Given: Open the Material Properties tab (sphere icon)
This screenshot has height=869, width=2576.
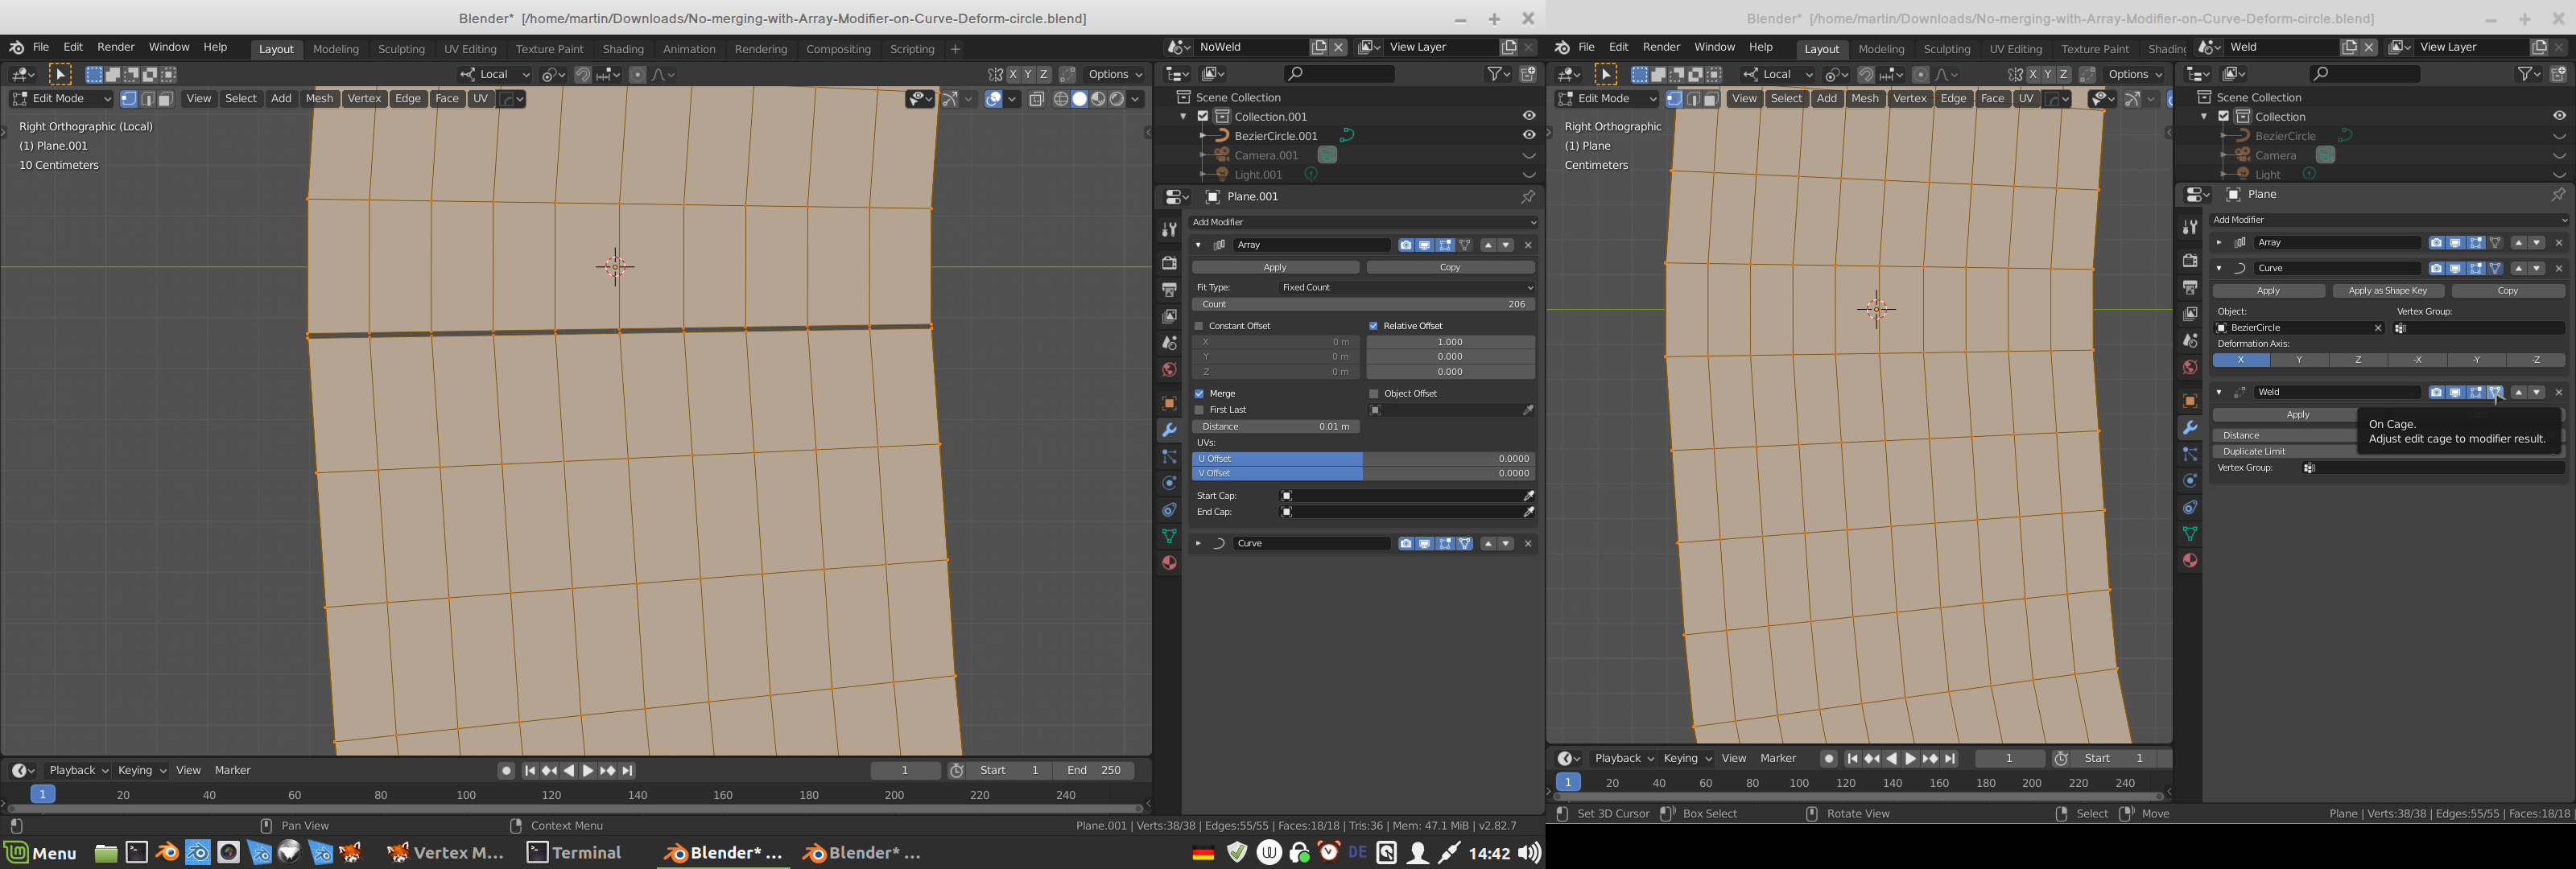Looking at the screenshot, I should coord(1168,563).
